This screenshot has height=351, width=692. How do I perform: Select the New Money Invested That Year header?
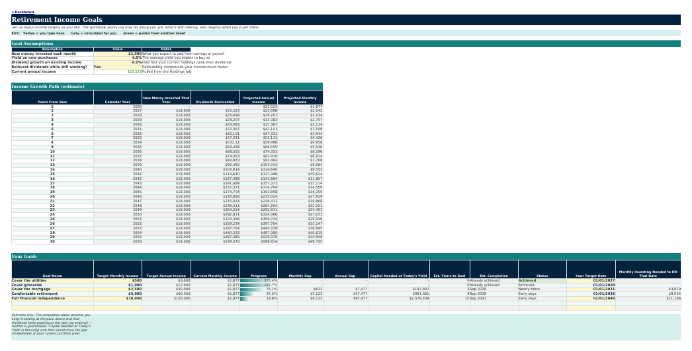pyautogui.click(x=166, y=97)
